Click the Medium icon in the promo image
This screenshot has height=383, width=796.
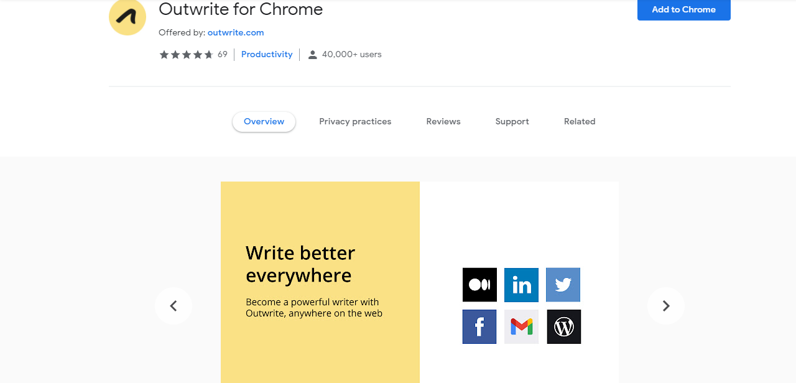click(479, 285)
